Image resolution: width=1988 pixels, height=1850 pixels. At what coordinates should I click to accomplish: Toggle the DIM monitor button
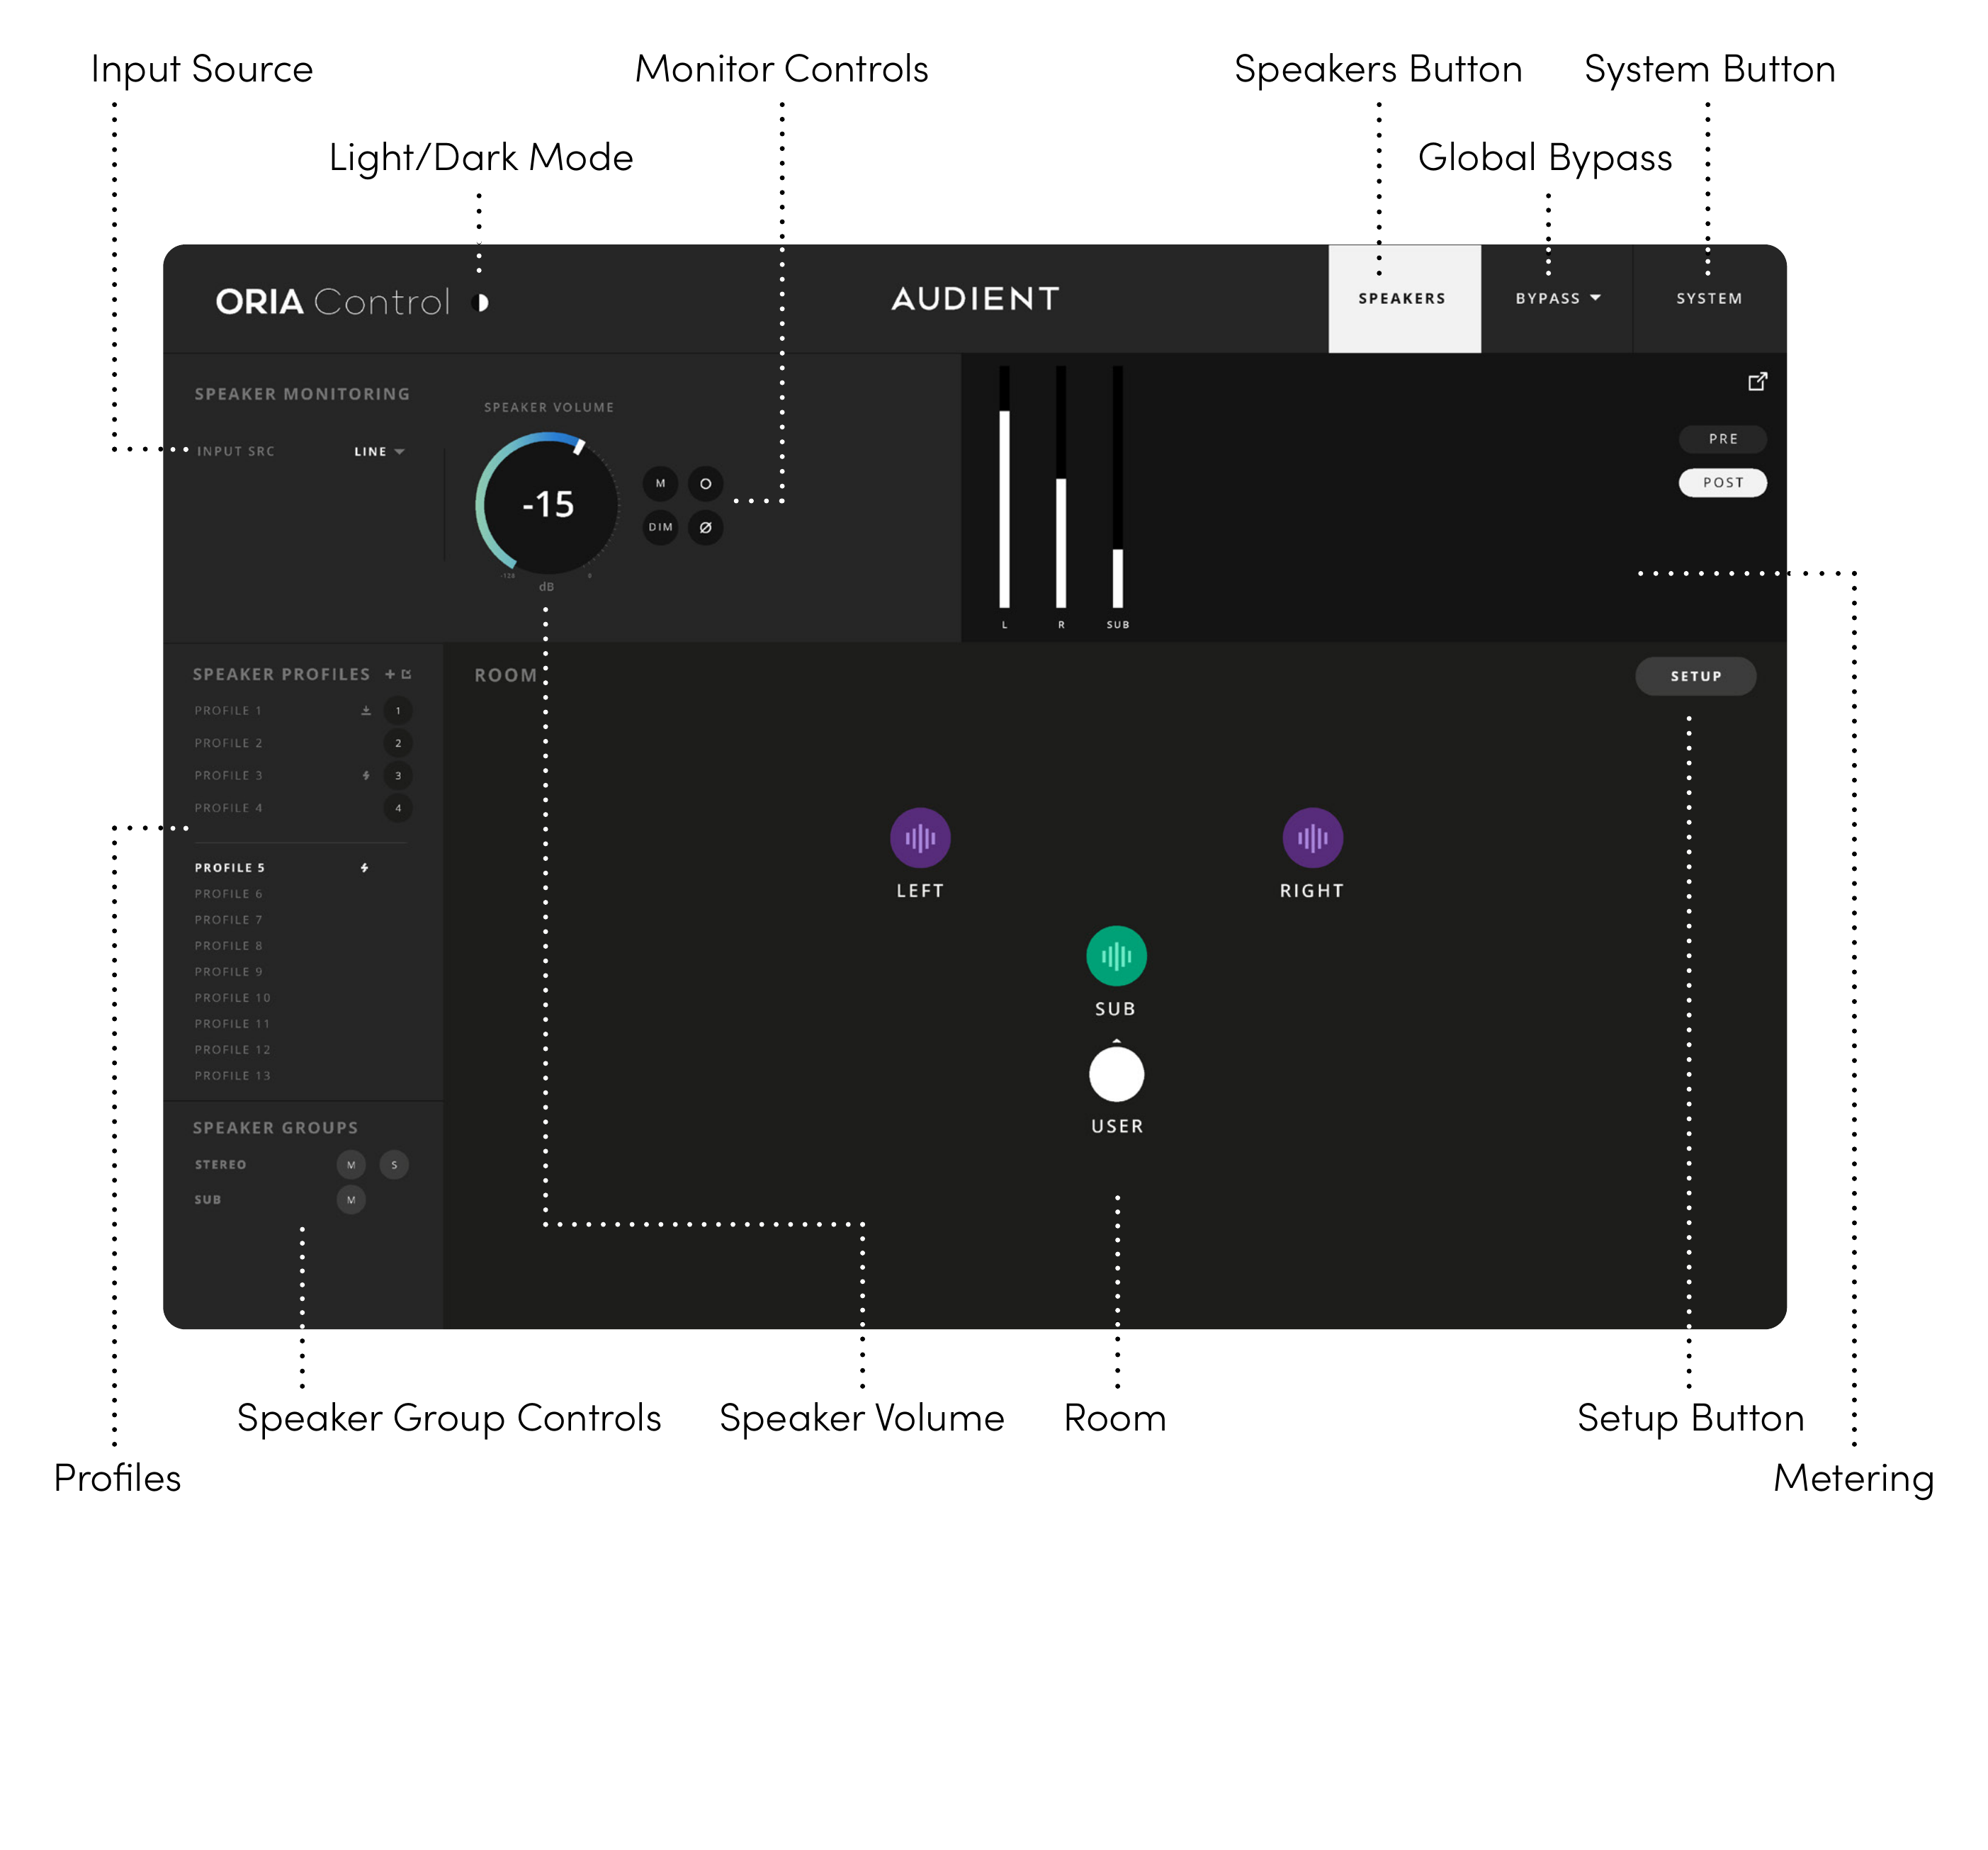pyautogui.click(x=660, y=527)
